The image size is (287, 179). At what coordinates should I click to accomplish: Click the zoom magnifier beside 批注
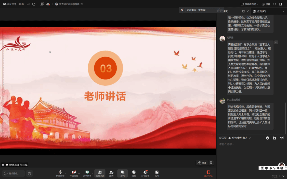[211, 163]
